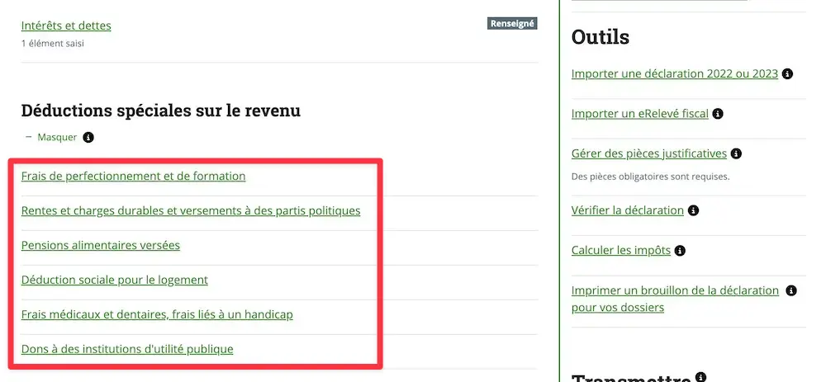The image size is (826, 382).
Task: Open info icon for Gérer des pièces justificatives
Action: (737, 153)
